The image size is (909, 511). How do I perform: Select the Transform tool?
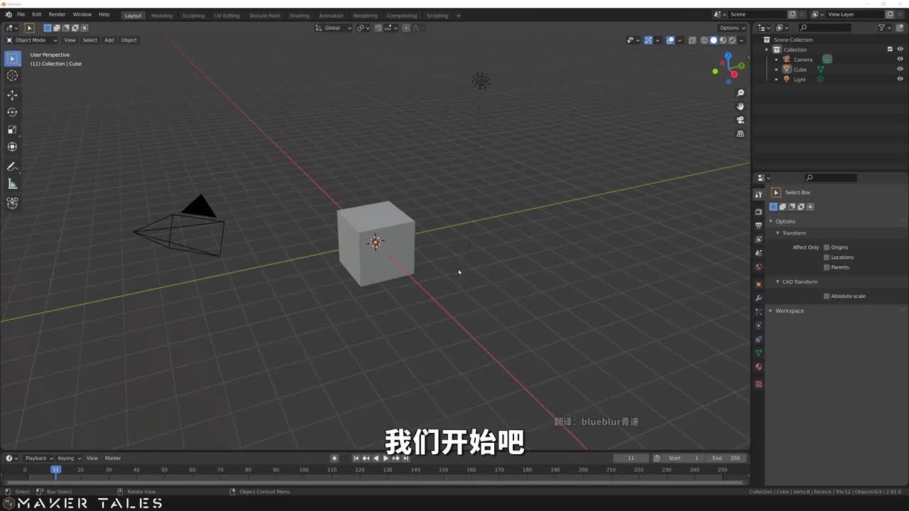click(x=12, y=147)
